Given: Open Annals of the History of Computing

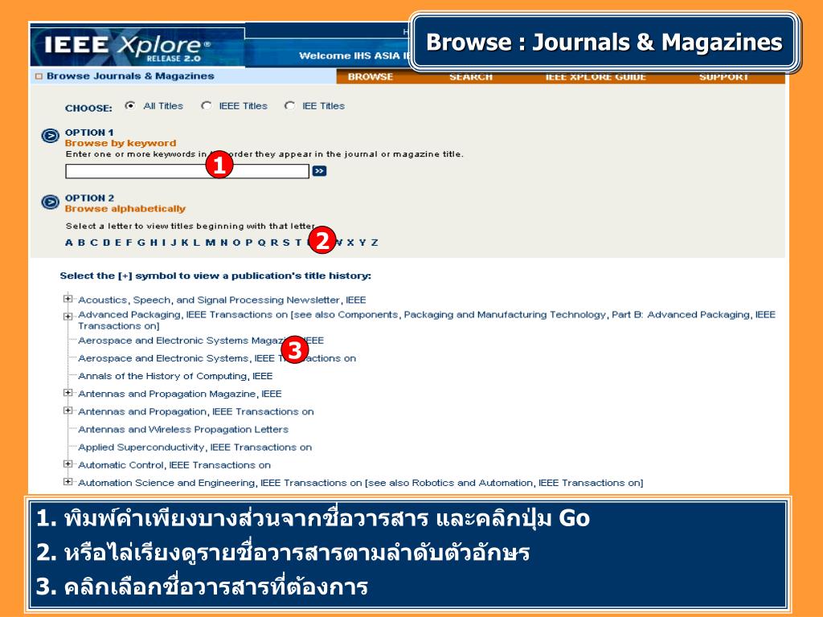Looking at the screenshot, I should [175, 376].
